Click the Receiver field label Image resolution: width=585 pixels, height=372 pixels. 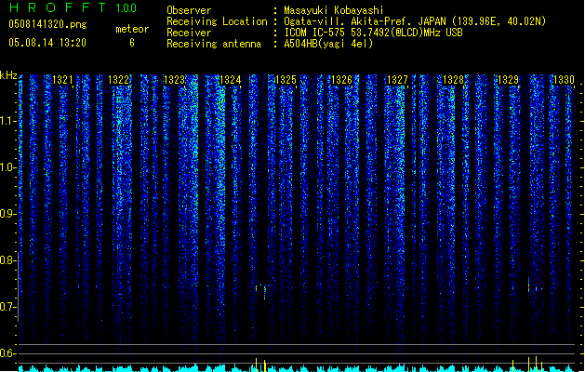coord(189,33)
